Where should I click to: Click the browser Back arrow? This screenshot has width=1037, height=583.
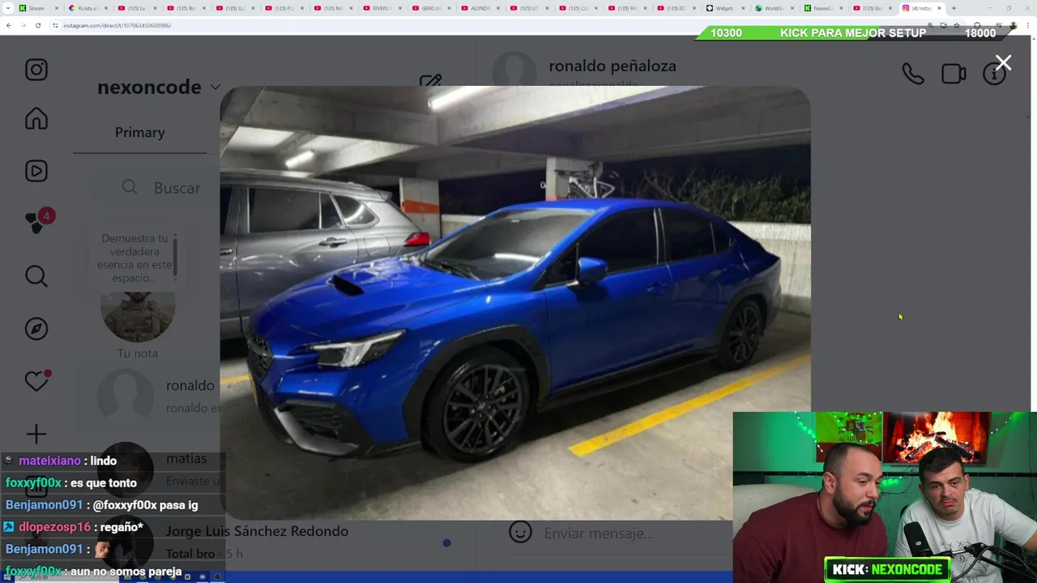click(x=9, y=25)
